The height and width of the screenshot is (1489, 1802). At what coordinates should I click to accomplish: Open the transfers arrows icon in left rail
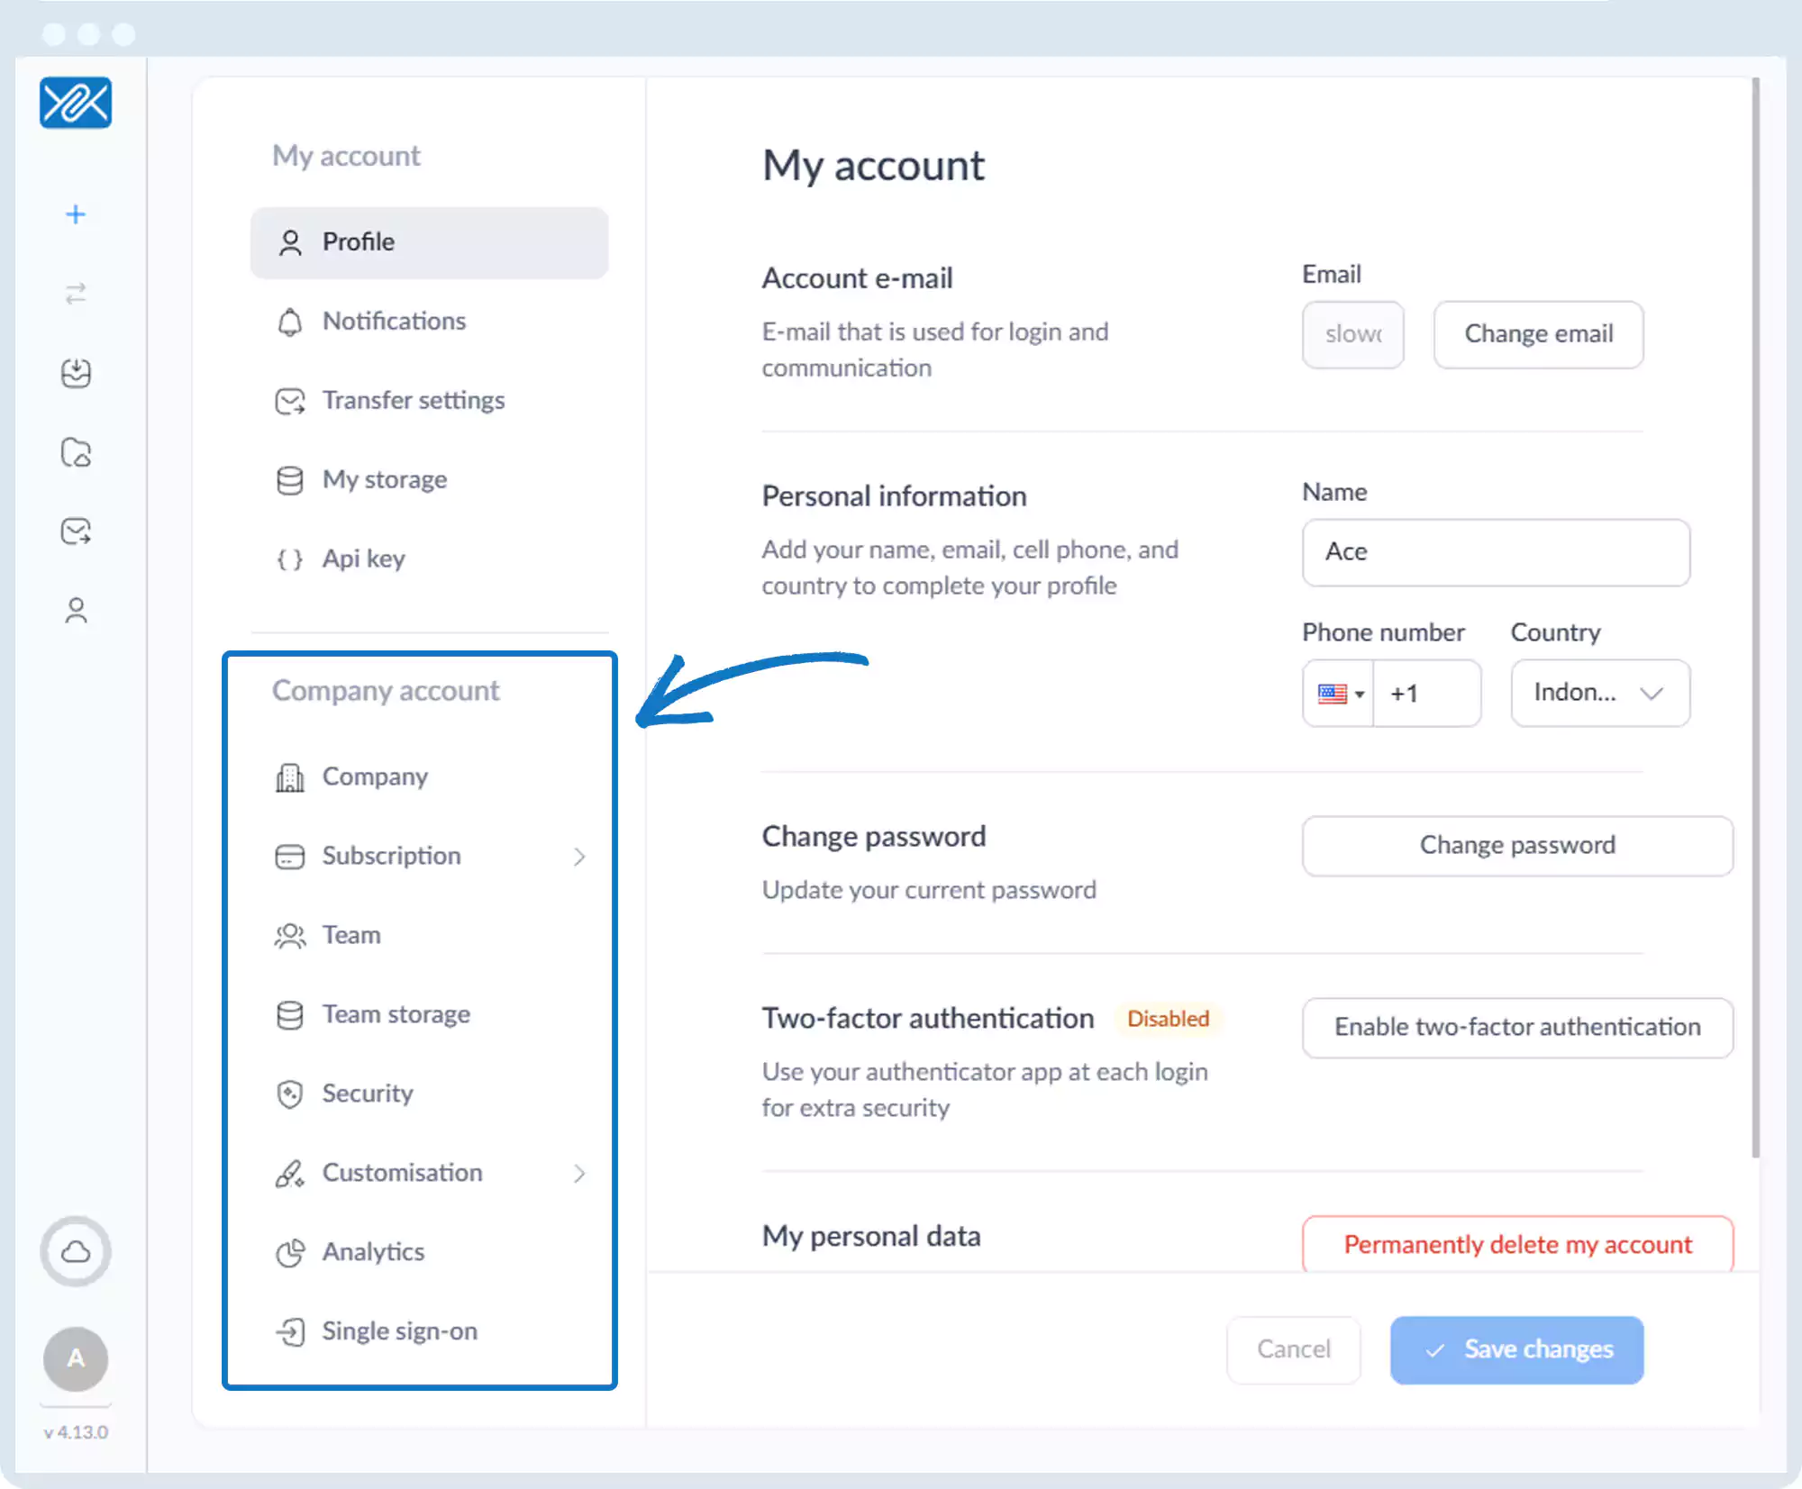pyautogui.click(x=76, y=294)
